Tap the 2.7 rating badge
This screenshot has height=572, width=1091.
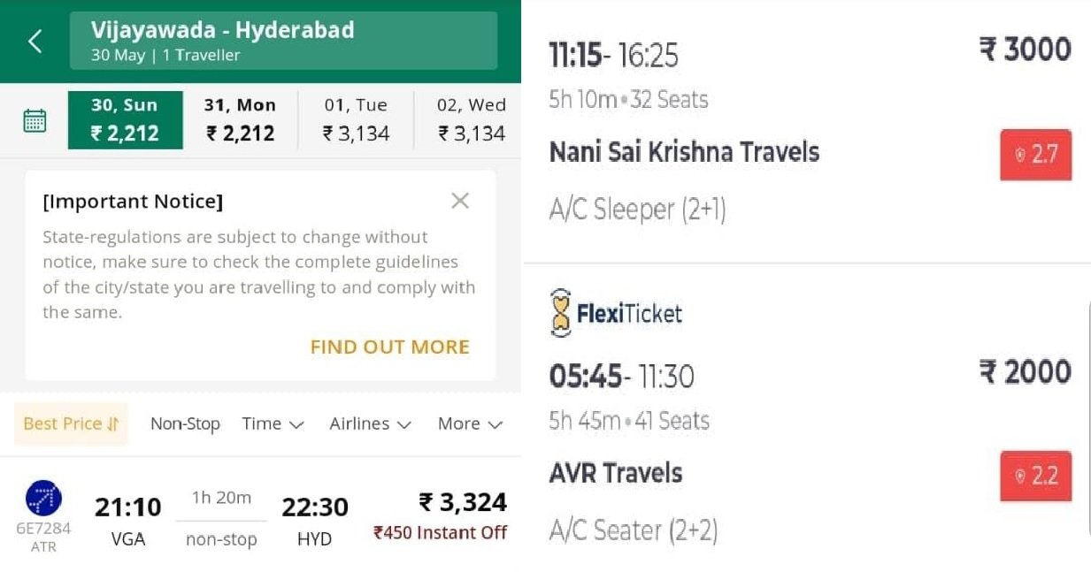pos(1035,155)
